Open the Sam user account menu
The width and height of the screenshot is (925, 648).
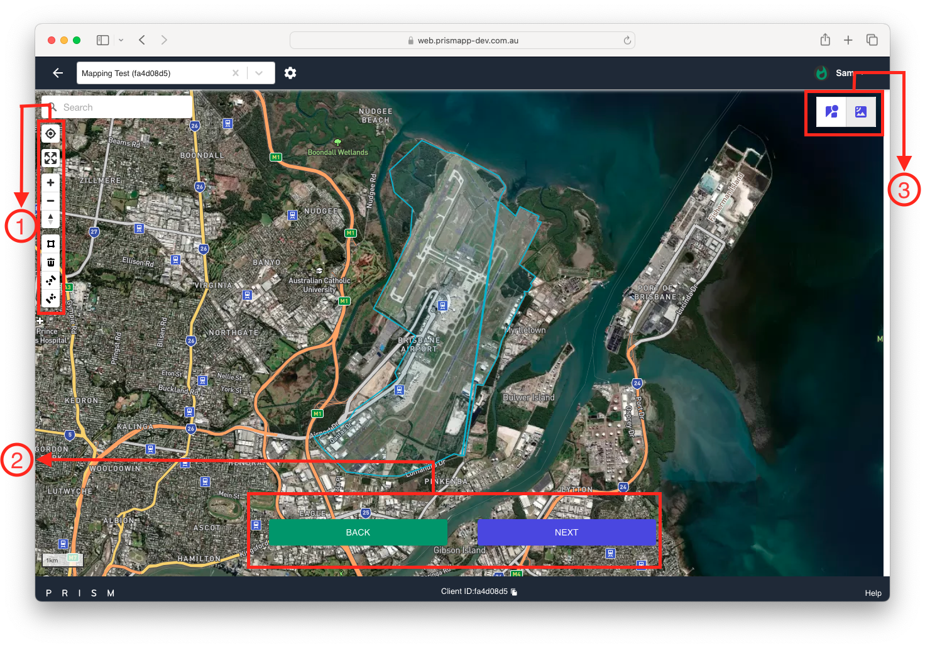click(x=844, y=73)
